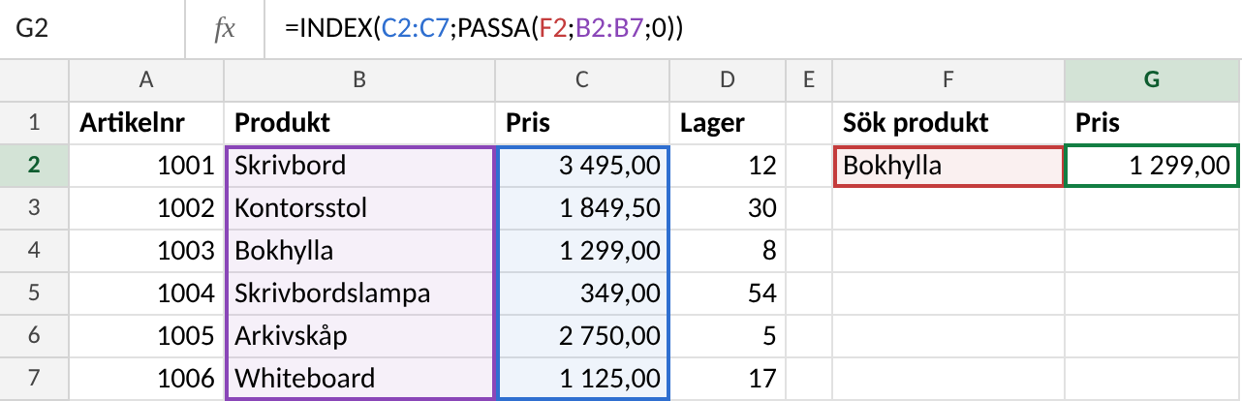Image resolution: width=1242 pixels, height=401 pixels.
Task: Select stock cell showing 17
Action: click(x=728, y=377)
